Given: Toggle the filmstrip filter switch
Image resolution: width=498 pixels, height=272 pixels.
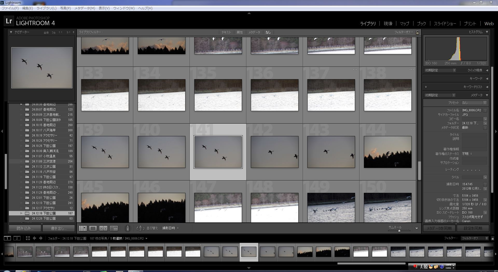Looking at the screenshot, I should tap(493, 238).
